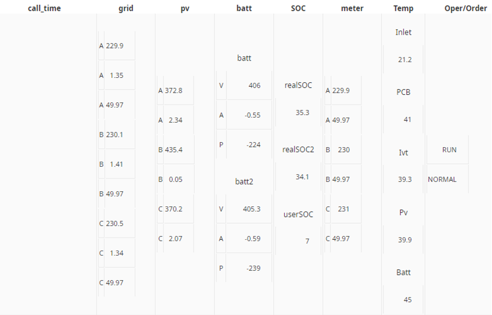
Task: Click the batt2 power value -239
Action: pos(254,268)
